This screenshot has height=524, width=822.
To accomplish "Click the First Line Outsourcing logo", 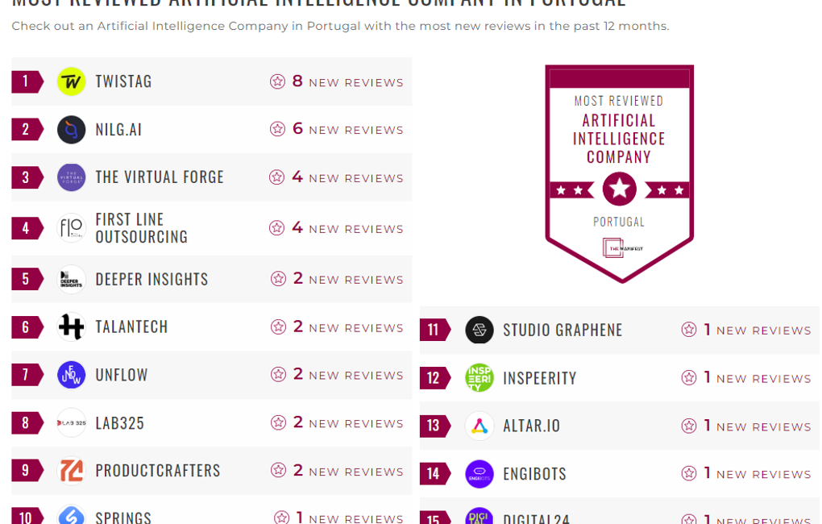I will click(x=71, y=228).
